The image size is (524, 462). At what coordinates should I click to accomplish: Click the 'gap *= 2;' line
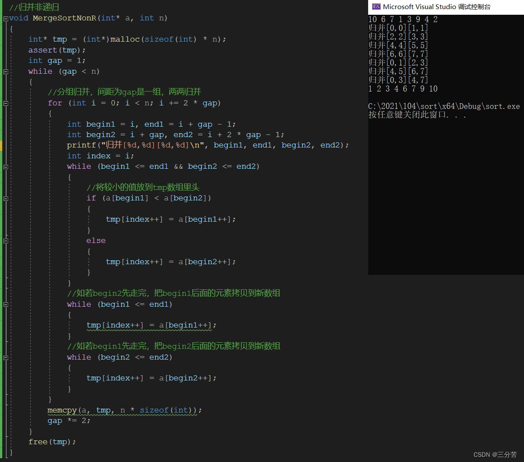pos(69,421)
